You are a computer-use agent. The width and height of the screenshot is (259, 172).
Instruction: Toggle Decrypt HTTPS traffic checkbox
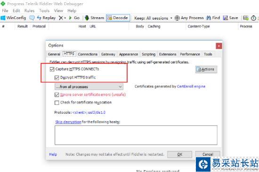57,78
